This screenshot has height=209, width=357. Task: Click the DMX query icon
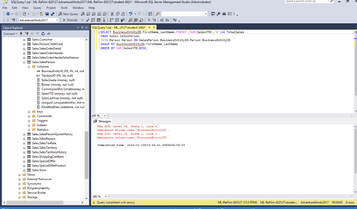(93, 14)
